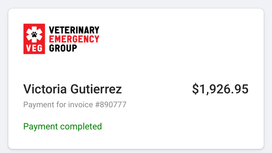
Task: Click the word completed in status
Action: pyautogui.click(x=81, y=127)
